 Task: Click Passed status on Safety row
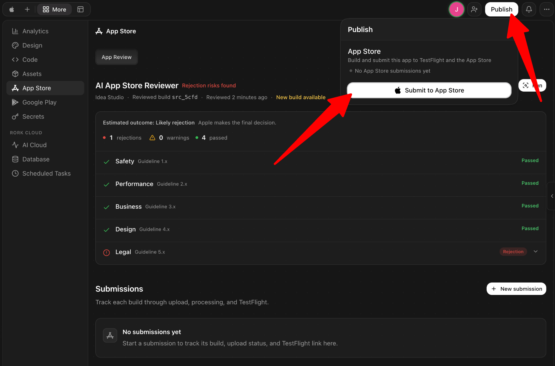[x=530, y=160]
